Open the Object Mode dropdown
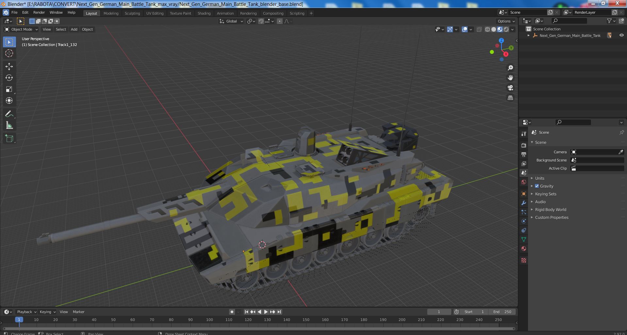Image resolution: width=627 pixels, height=335 pixels. click(x=21, y=29)
